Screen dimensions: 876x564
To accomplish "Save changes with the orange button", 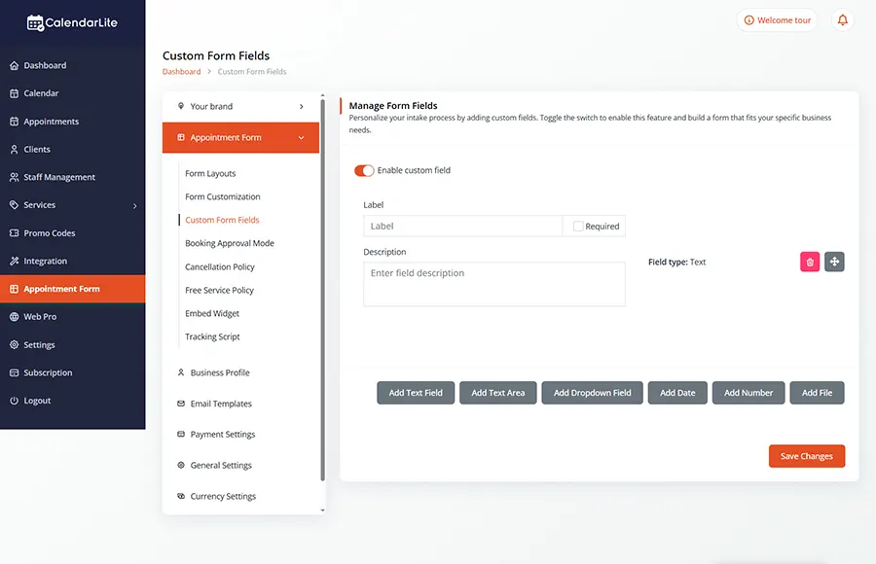I will (807, 456).
